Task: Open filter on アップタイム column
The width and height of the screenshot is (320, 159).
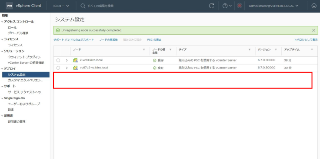Action: tap(312, 50)
